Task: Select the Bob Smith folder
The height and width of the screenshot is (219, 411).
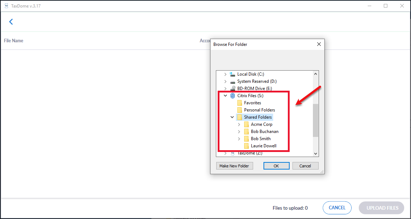Action: point(261,139)
